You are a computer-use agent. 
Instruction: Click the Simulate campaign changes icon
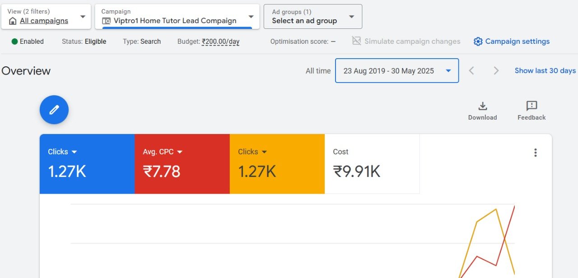pos(356,41)
